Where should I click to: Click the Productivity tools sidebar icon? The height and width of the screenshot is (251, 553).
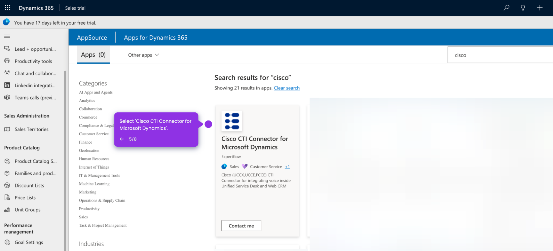click(x=7, y=61)
